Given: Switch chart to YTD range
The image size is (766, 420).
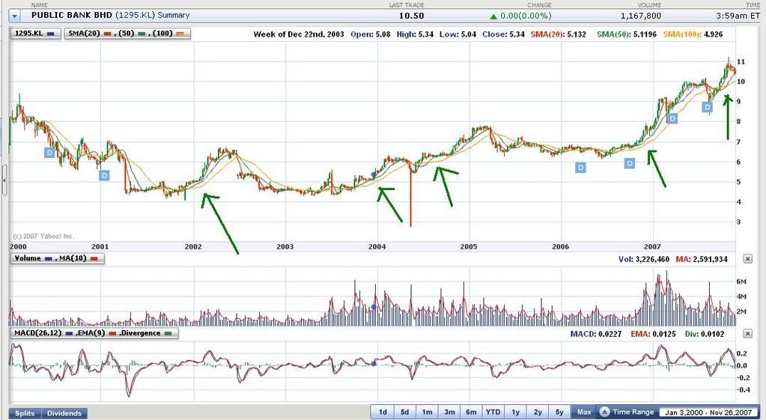Looking at the screenshot, I should 493,413.
